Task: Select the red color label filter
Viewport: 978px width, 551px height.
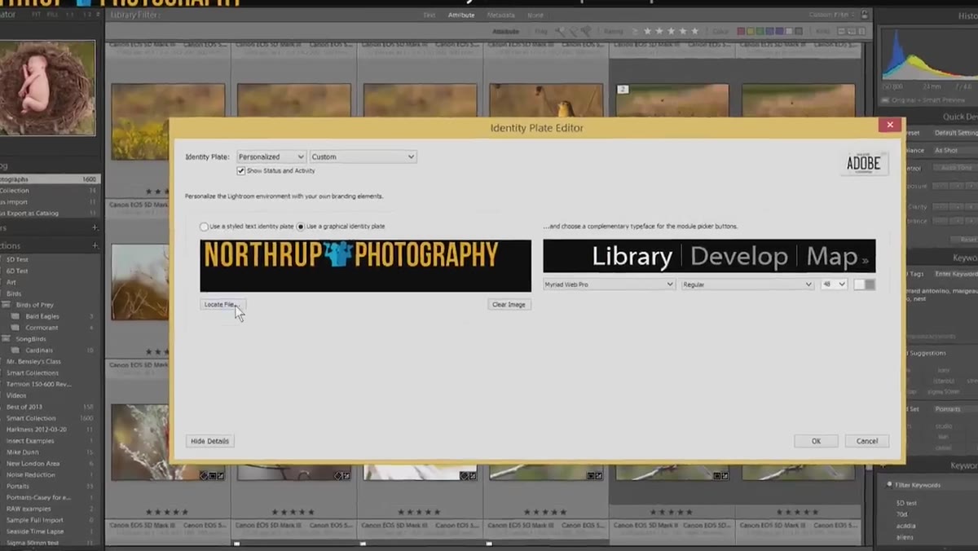Action: (x=741, y=32)
